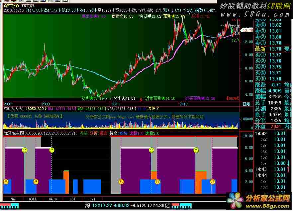Click the 预测★15.09 label
293x211 pixels.
pyautogui.click(x=174, y=16)
